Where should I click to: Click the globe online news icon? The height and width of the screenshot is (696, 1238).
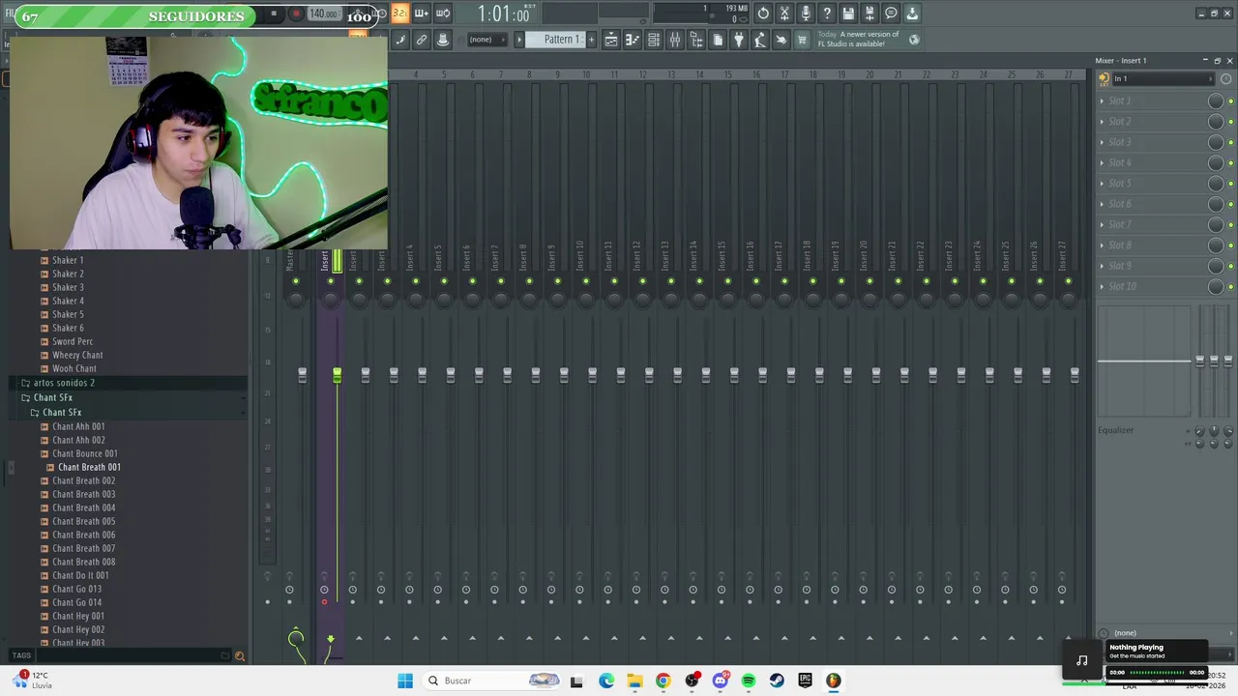pyautogui.click(x=914, y=40)
